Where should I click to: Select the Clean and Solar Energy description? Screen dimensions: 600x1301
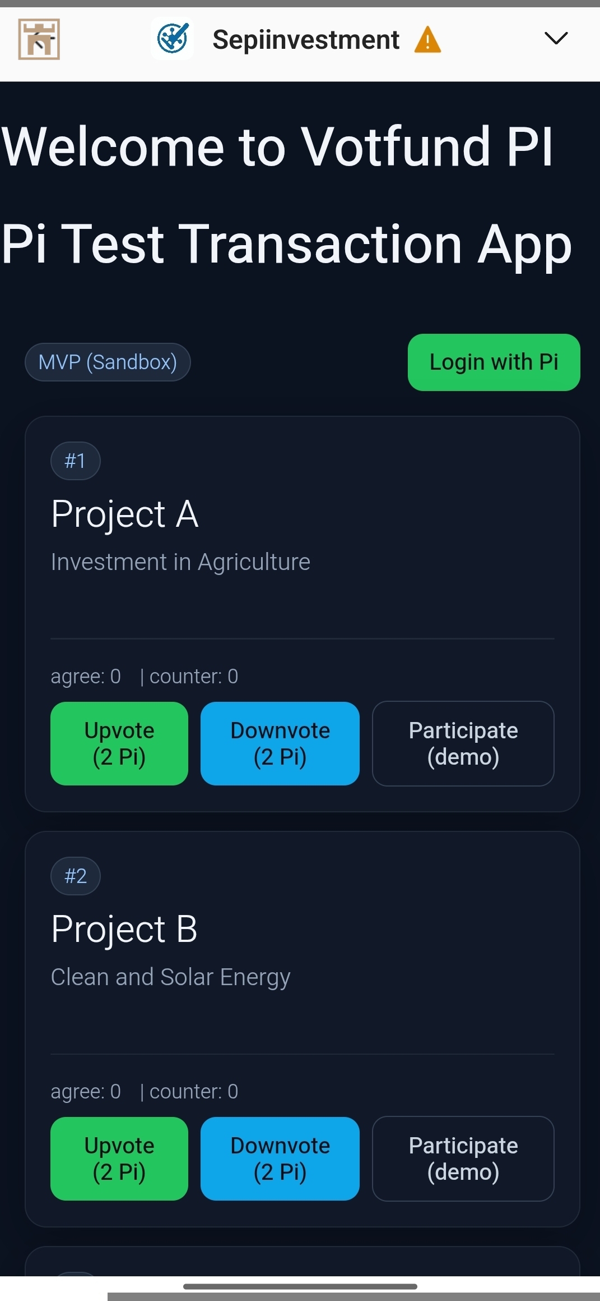tap(170, 977)
